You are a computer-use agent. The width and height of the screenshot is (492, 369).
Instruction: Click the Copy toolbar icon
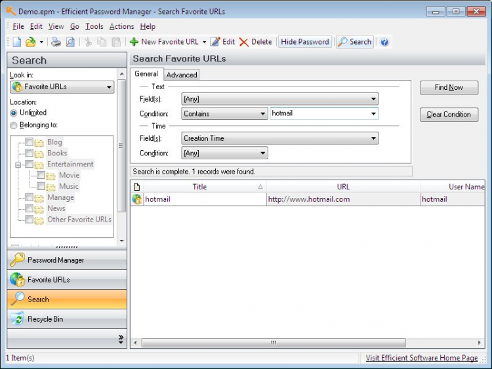(102, 42)
